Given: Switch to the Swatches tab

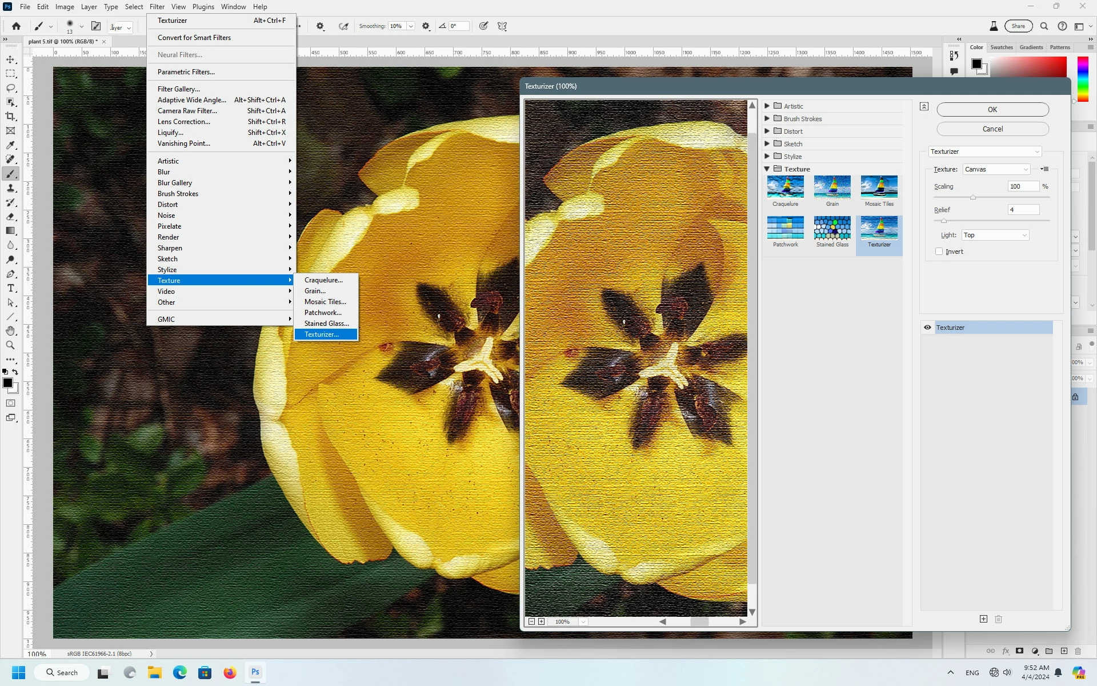Looking at the screenshot, I should 1001,47.
